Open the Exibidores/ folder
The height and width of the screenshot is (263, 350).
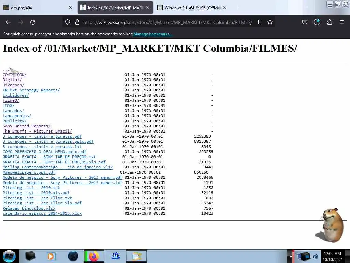(x=16, y=95)
